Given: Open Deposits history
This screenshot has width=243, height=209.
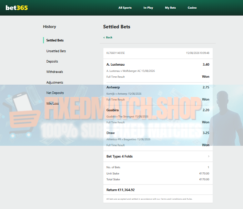Looking at the screenshot, I should [x=52, y=61].
